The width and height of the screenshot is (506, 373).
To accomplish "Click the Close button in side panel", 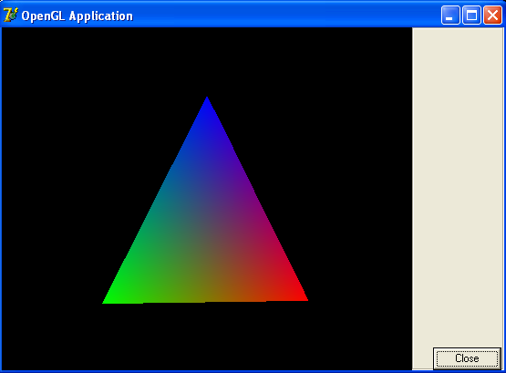I will point(467,358).
